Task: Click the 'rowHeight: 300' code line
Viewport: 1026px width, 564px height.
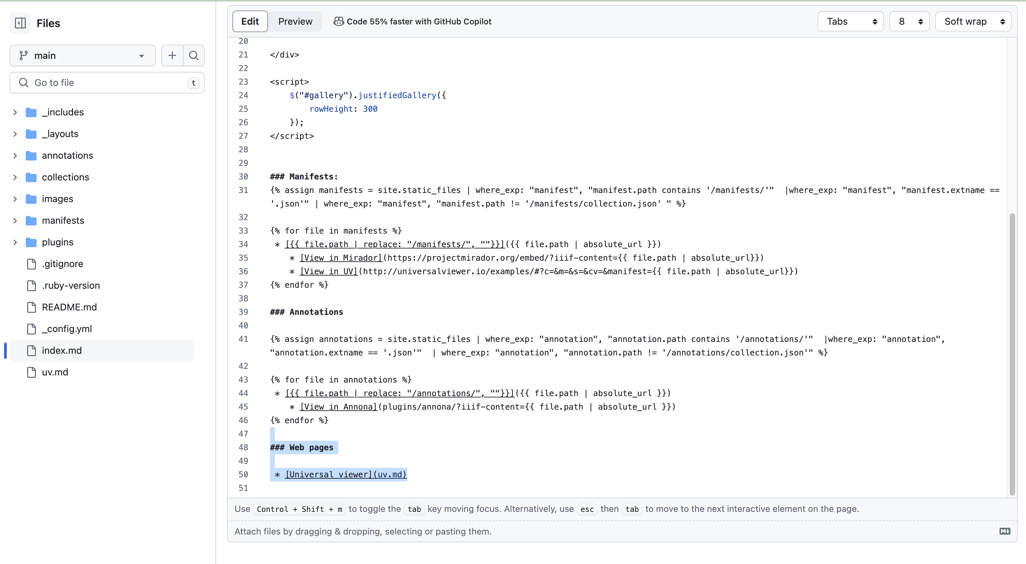Action: click(x=343, y=109)
